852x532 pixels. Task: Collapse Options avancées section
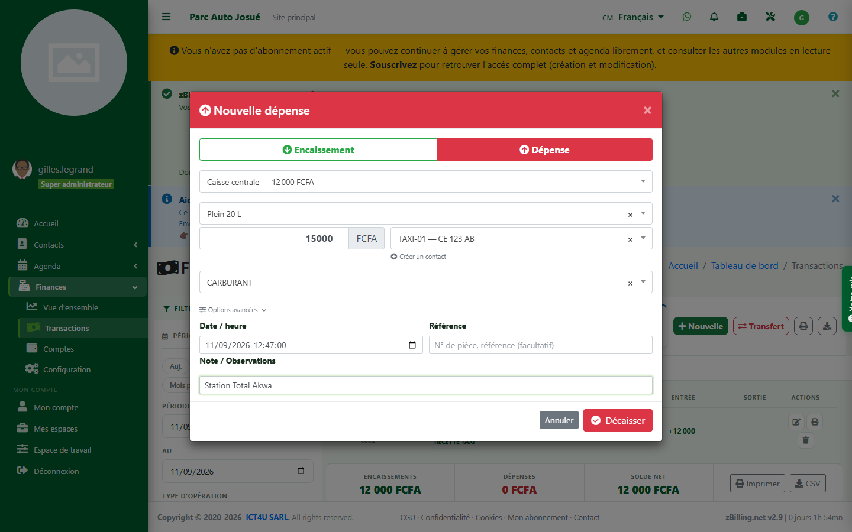(x=233, y=310)
